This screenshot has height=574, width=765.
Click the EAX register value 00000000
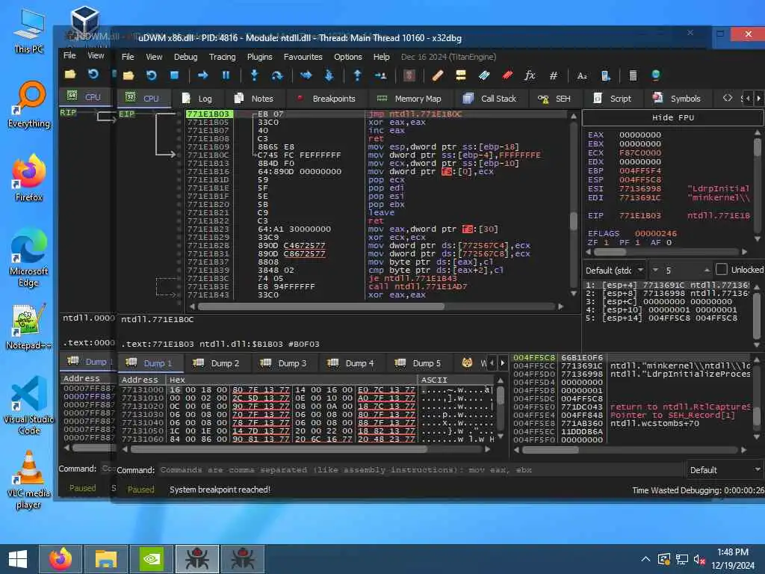click(640, 135)
